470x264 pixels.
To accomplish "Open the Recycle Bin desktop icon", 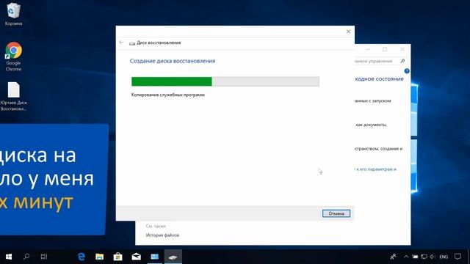I will (13, 14).
